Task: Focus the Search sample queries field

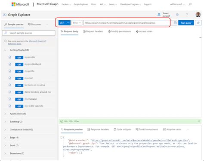Action: (29, 33)
